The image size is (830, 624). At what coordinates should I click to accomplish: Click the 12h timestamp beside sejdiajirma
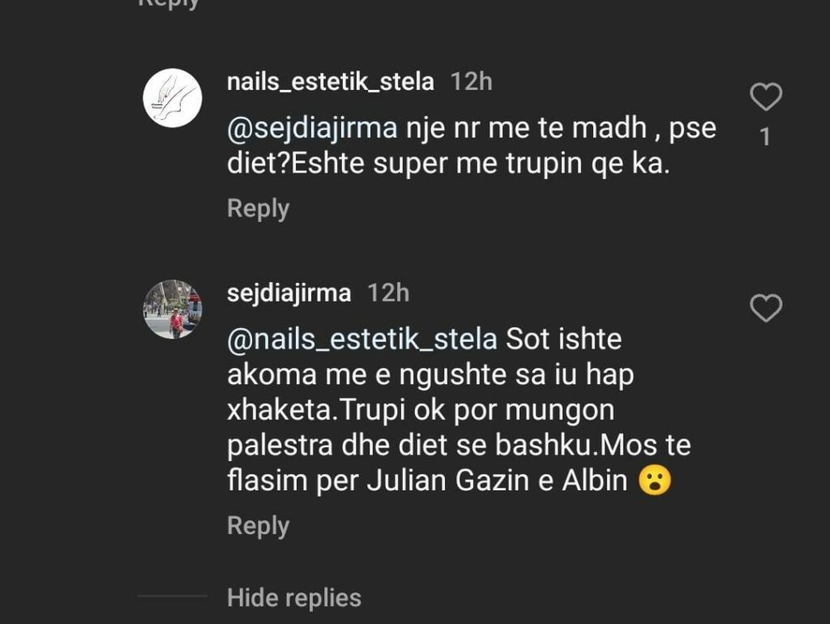tap(388, 293)
